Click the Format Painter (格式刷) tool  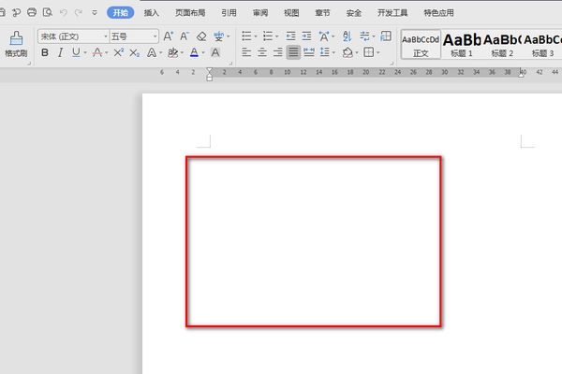16,44
